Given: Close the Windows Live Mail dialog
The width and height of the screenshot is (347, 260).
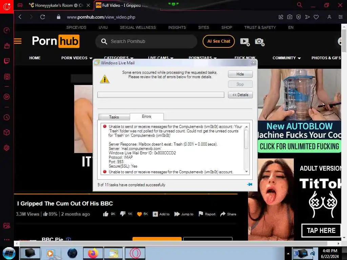Looking at the screenshot, I should pyautogui.click(x=253, y=63).
